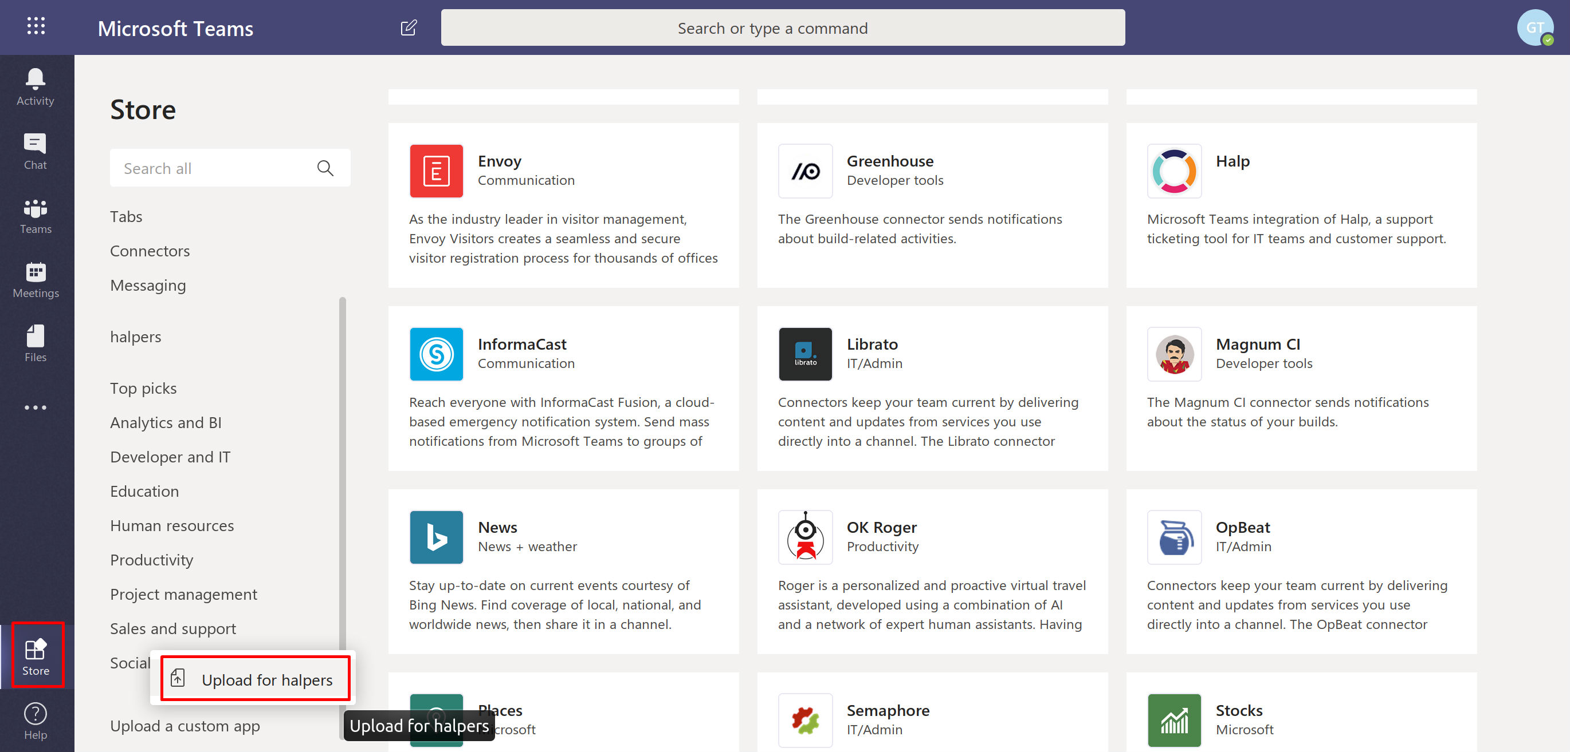Click the Envoy description text
Image resolution: width=1570 pixels, height=752 pixels.
coord(563,239)
